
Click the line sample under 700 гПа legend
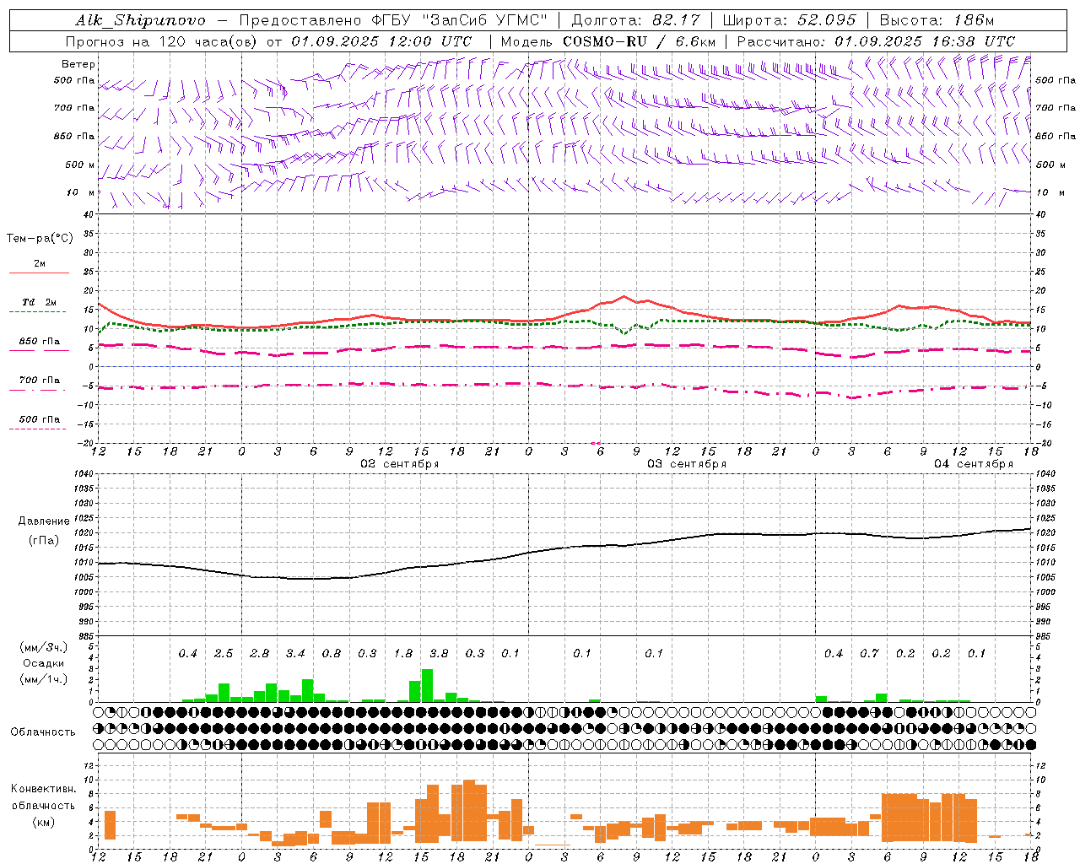tap(38, 391)
